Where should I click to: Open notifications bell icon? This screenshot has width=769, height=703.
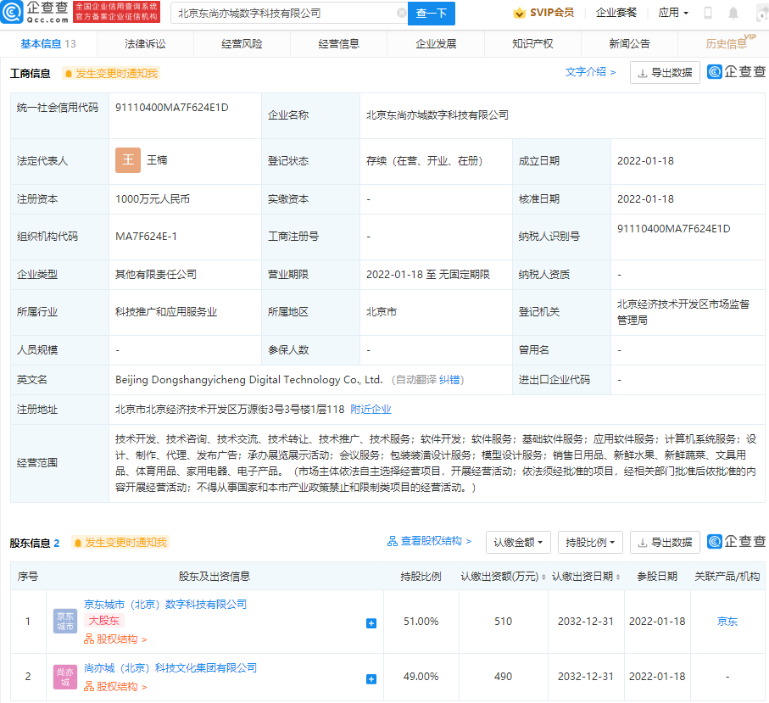coord(733,13)
